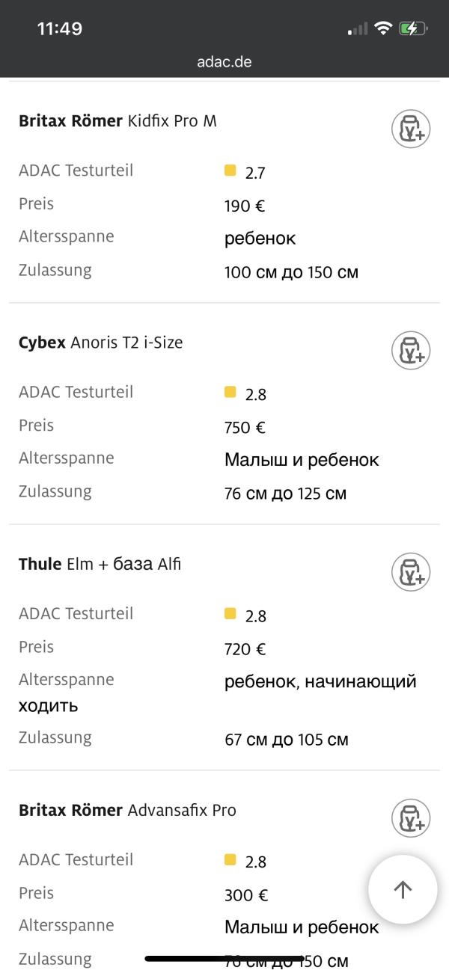
Task: Add Britax Römer Kidfix Pro M to comparison
Action: pyautogui.click(x=411, y=129)
